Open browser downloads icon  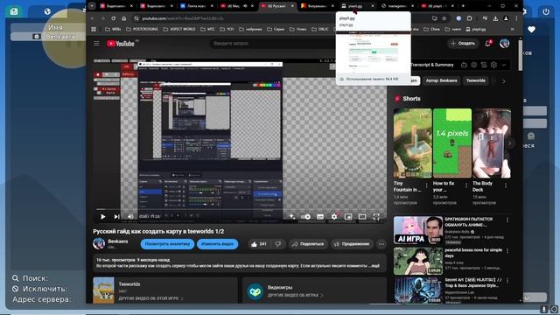pos(495,18)
